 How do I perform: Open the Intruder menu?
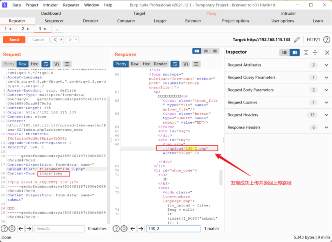pos(50,5)
